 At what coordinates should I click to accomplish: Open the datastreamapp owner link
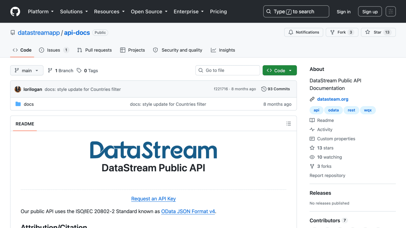point(39,33)
